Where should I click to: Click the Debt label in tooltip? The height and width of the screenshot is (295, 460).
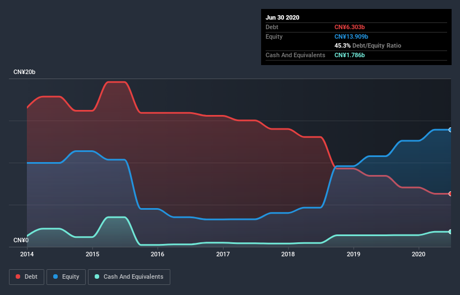point(272,27)
